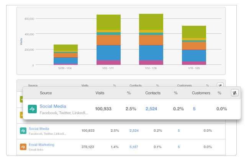Click the pink segment of the 1/19 - 1/25 bar
249x162 pixels.
(194, 63)
